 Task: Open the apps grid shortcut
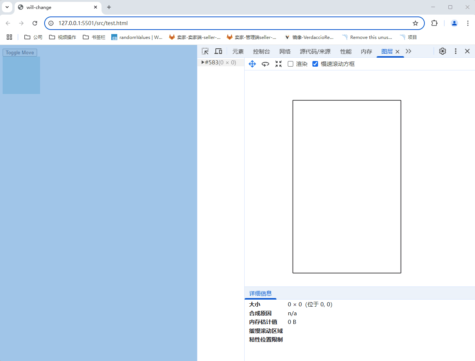click(9, 37)
